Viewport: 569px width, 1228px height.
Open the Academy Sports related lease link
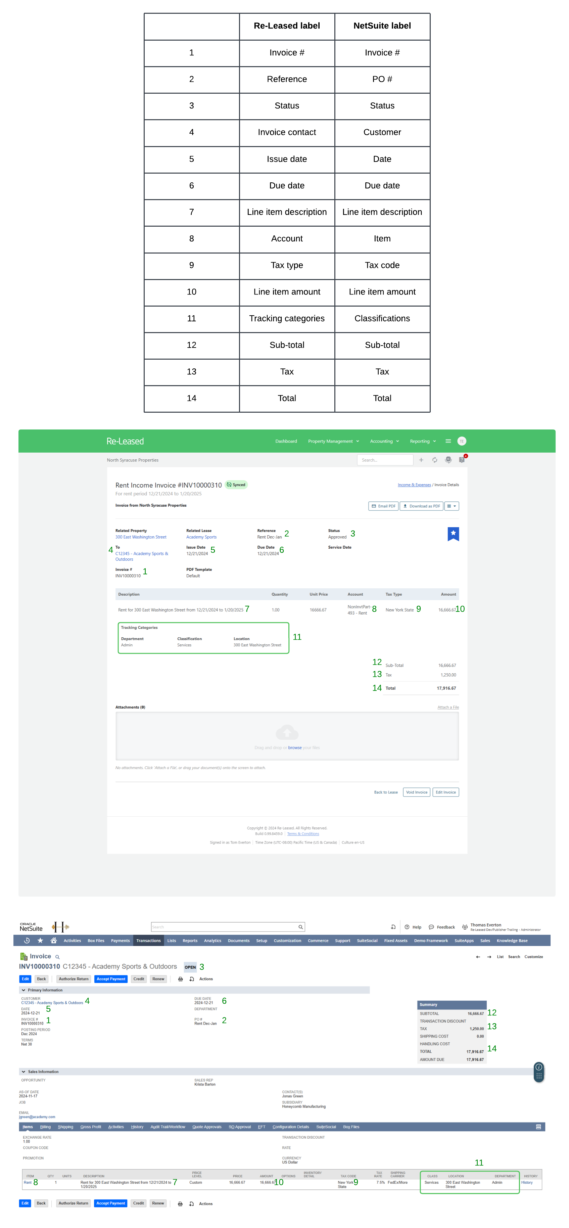(x=201, y=537)
